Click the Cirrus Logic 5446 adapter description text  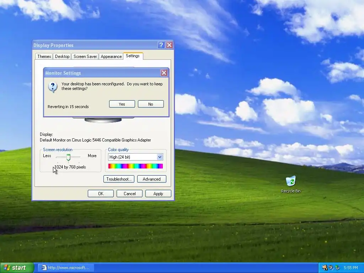[x=95, y=140]
